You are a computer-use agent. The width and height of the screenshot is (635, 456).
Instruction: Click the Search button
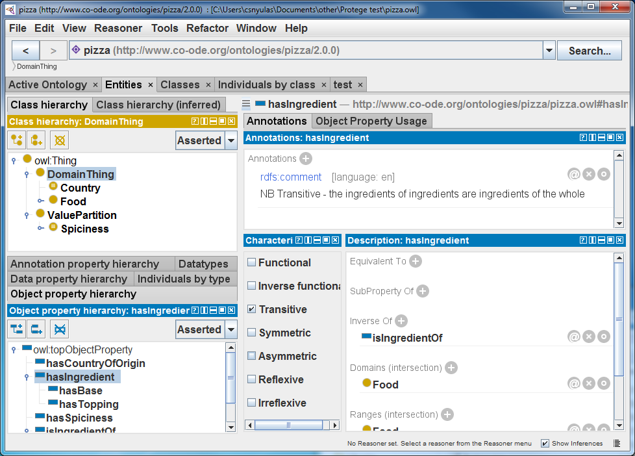pyautogui.click(x=589, y=49)
